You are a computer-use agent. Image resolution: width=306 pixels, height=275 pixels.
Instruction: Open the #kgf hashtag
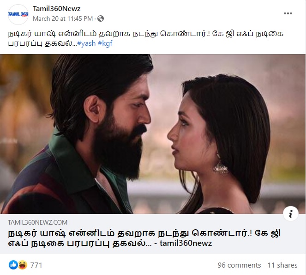coord(105,43)
